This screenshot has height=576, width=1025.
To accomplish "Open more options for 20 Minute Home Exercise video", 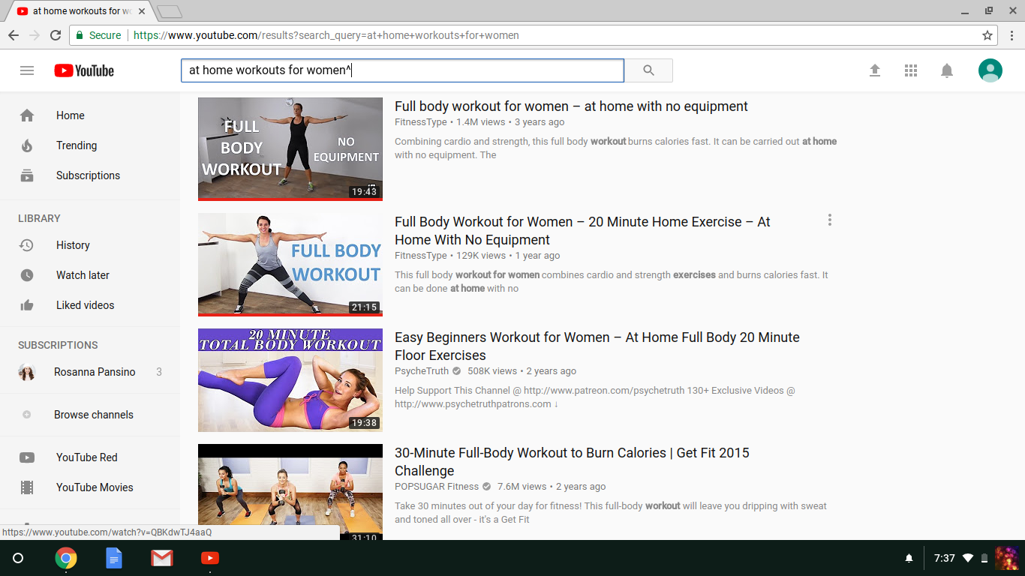I will [x=830, y=220].
